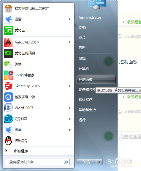Screen dimensions: 141x171
Task: Expand the first 迅雷 submenu arrow
Action: (x=70, y=19)
